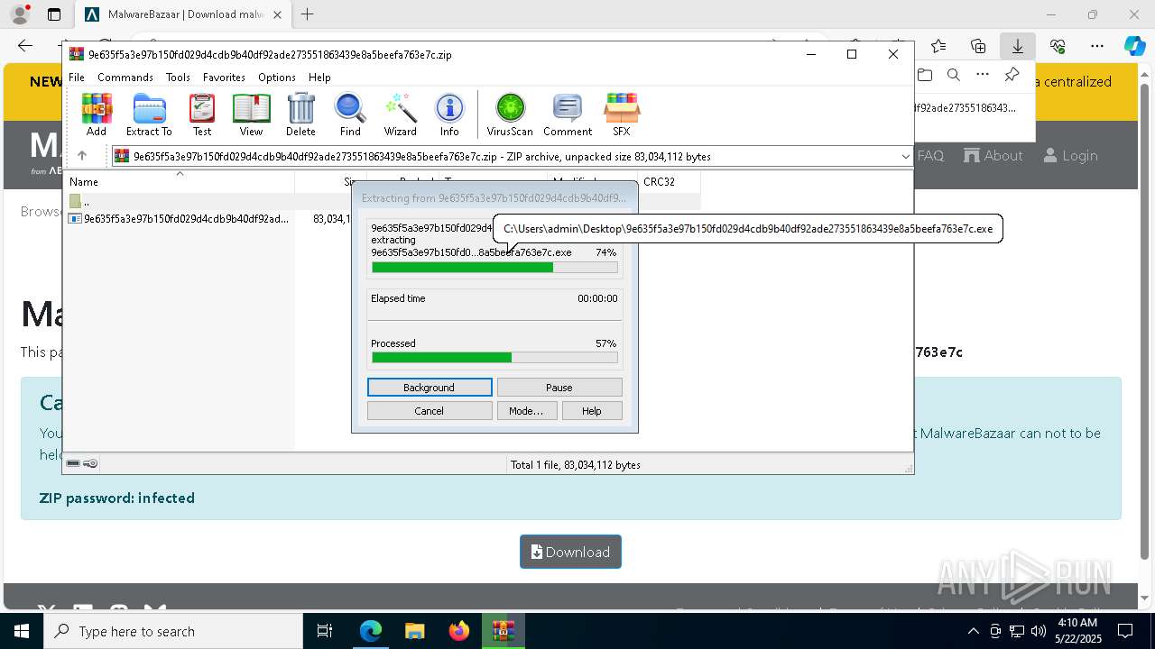The image size is (1155, 649).
Task: Click the Windows Start button
Action: pos(22,631)
